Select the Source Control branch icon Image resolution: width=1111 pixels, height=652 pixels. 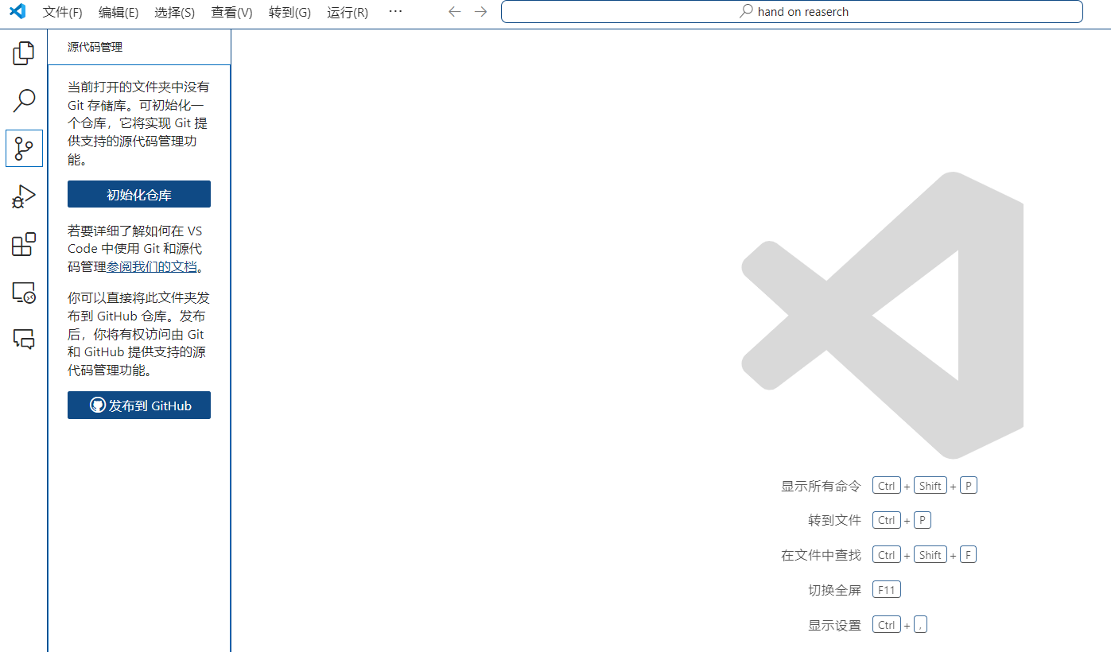point(24,149)
